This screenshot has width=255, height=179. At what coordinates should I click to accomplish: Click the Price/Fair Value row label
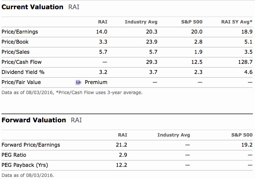pyautogui.click(x=21, y=82)
